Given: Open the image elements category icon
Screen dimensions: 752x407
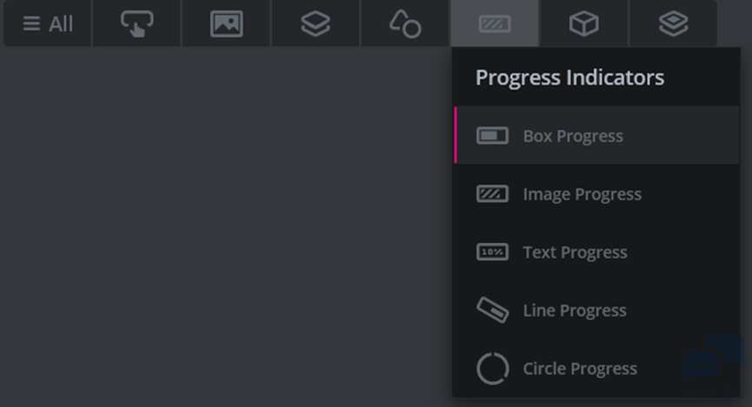Looking at the screenshot, I should click(x=226, y=23).
